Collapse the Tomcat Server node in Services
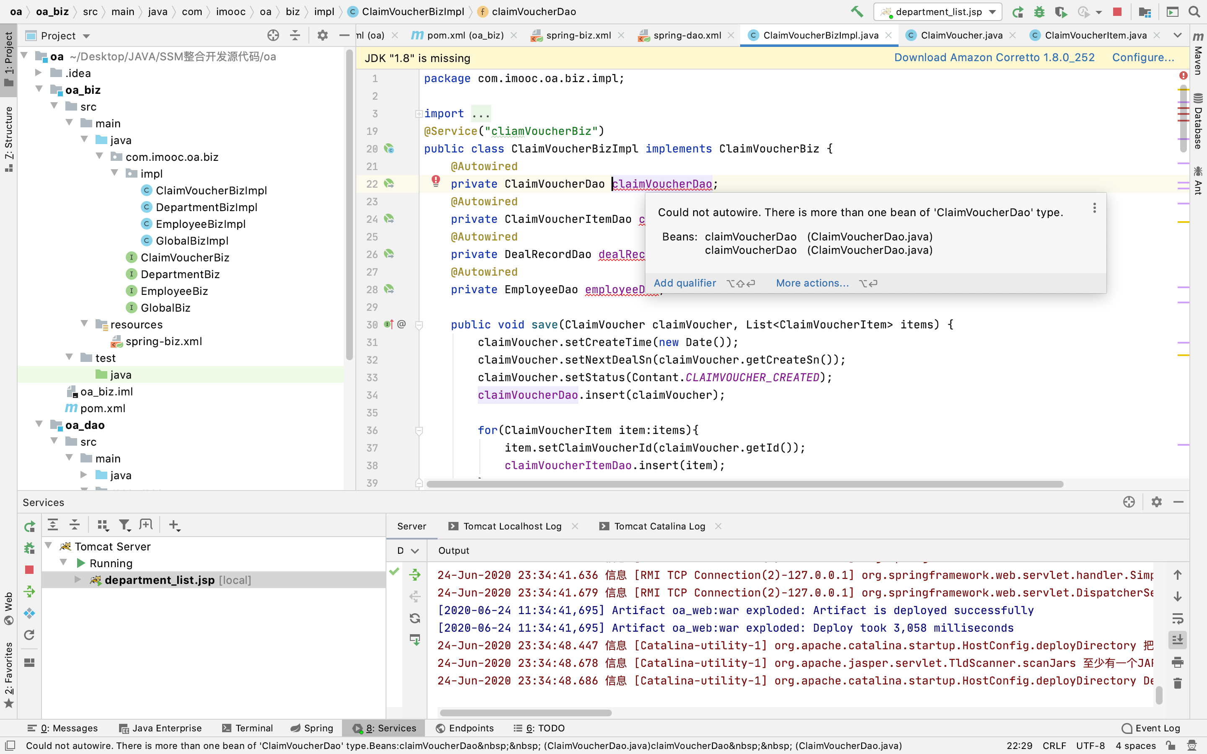This screenshot has height=754, width=1207. [48, 545]
